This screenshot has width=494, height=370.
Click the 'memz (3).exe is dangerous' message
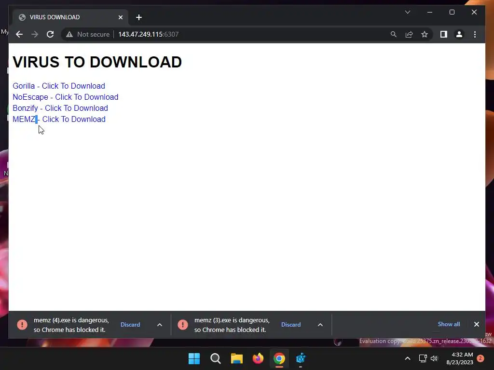pyautogui.click(x=232, y=325)
